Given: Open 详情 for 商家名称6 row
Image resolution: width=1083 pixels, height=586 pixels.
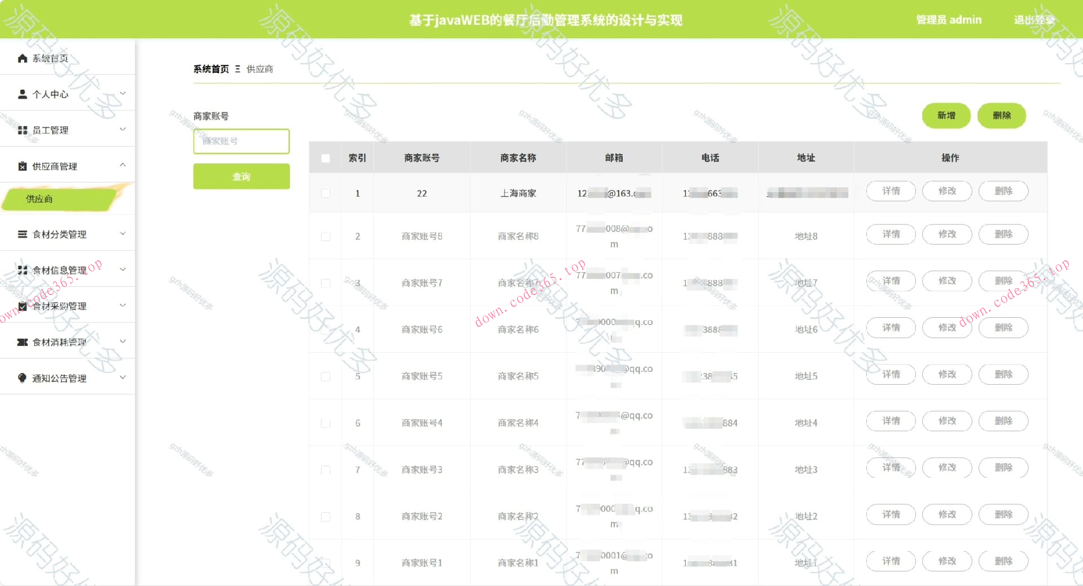Looking at the screenshot, I should pyautogui.click(x=891, y=327).
